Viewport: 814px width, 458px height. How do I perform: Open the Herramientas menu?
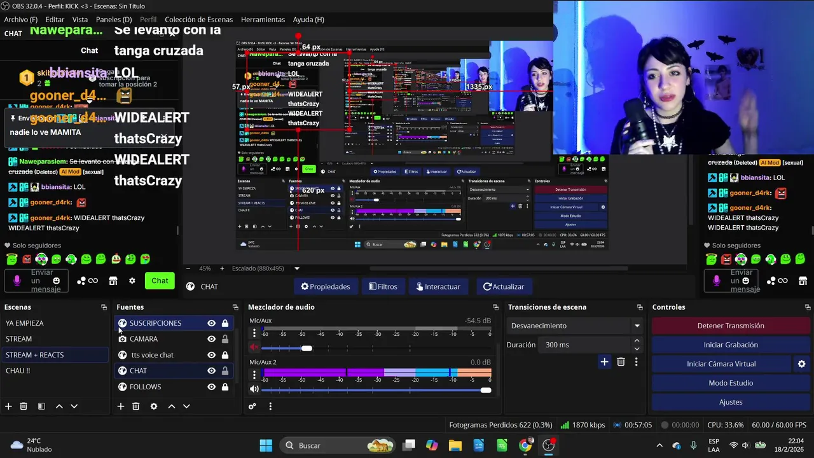coord(263,20)
